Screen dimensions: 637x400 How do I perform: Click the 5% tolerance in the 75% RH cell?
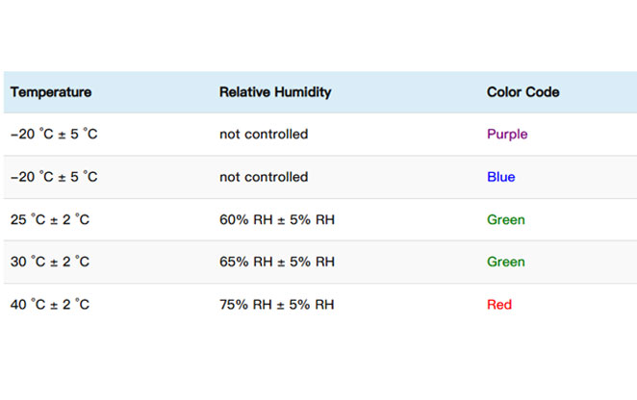click(299, 304)
